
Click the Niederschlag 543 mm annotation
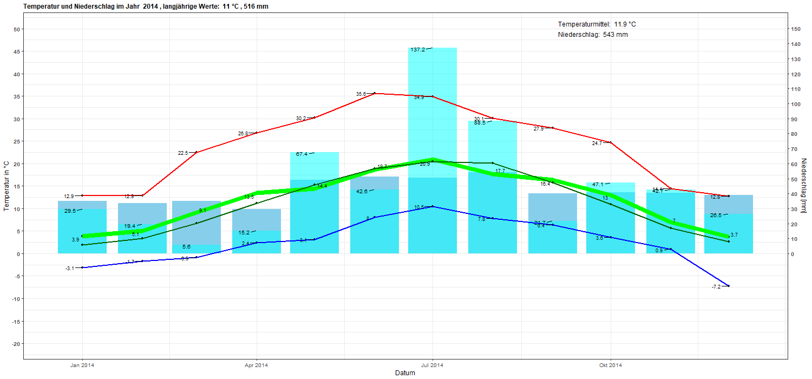[x=592, y=35]
